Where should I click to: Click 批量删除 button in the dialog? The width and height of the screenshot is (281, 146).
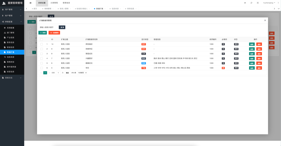[54, 33]
